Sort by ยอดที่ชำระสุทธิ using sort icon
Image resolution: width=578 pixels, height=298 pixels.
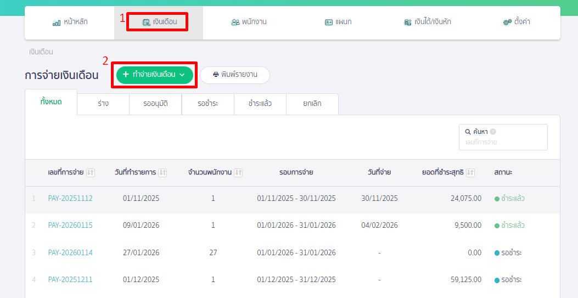[471, 173]
